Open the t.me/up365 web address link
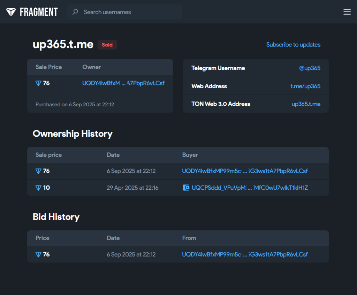357x295 pixels. point(305,86)
